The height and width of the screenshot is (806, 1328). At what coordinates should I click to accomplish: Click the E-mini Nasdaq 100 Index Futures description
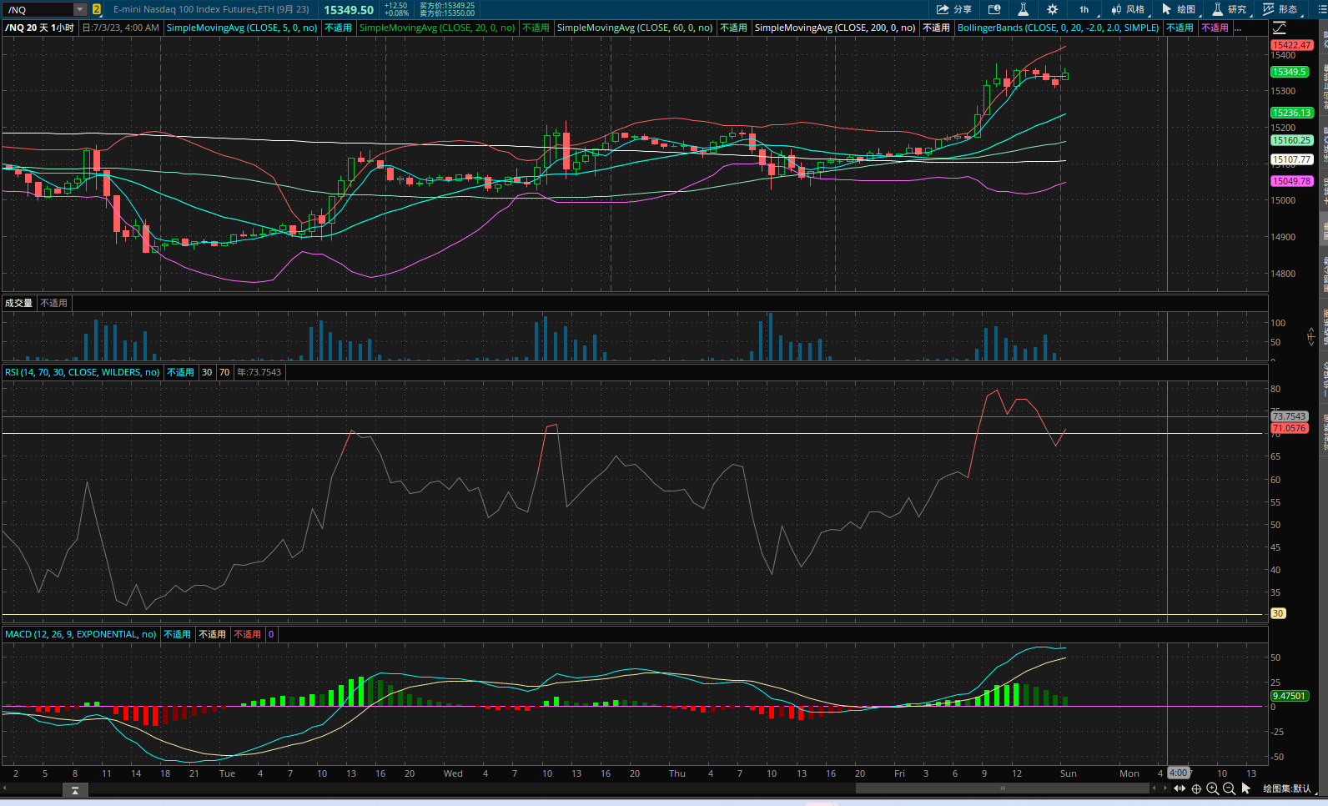(x=211, y=9)
